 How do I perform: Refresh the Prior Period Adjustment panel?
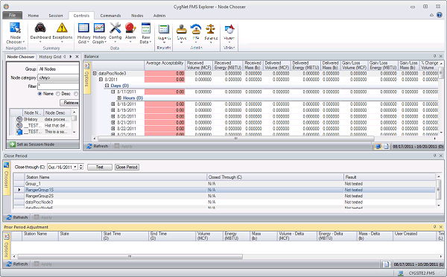[17, 264]
